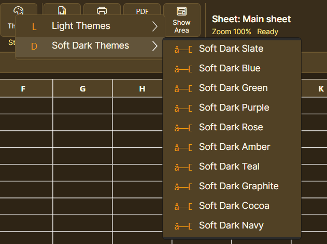Click the chart document toolbar icon
The width and height of the screenshot is (327, 244).
62,10
